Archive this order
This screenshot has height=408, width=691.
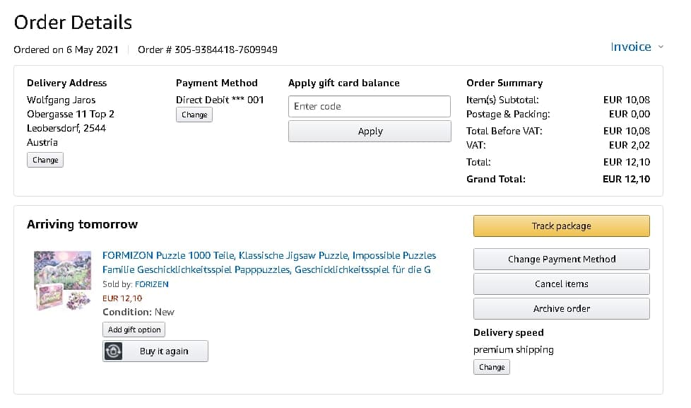coord(561,308)
